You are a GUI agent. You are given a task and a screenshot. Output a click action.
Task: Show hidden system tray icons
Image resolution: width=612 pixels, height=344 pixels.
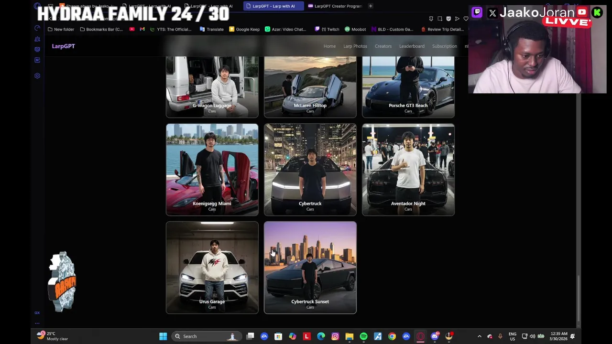480,336
